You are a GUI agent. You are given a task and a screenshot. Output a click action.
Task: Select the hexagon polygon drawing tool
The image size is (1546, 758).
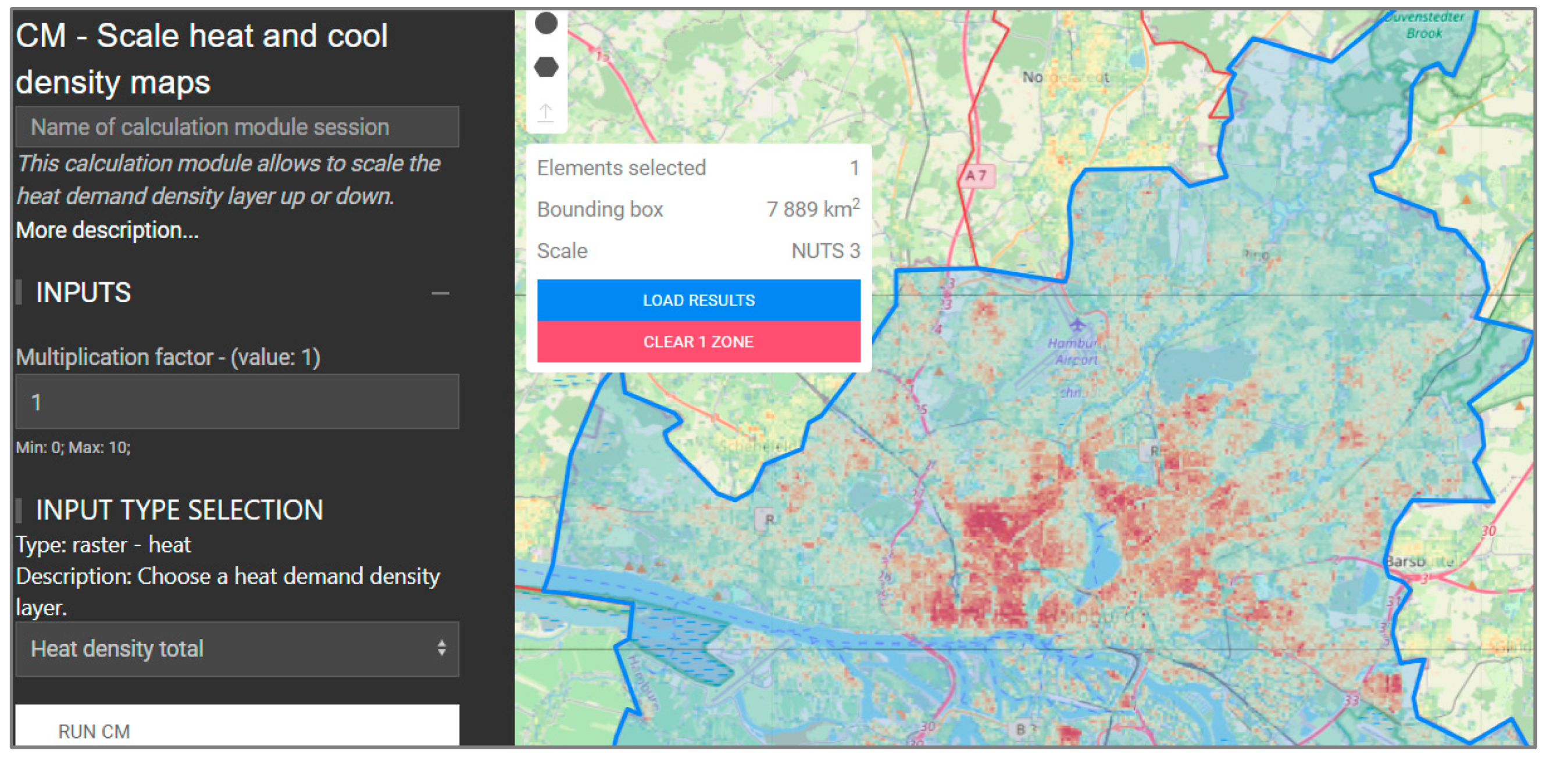(x=545, y=67)
